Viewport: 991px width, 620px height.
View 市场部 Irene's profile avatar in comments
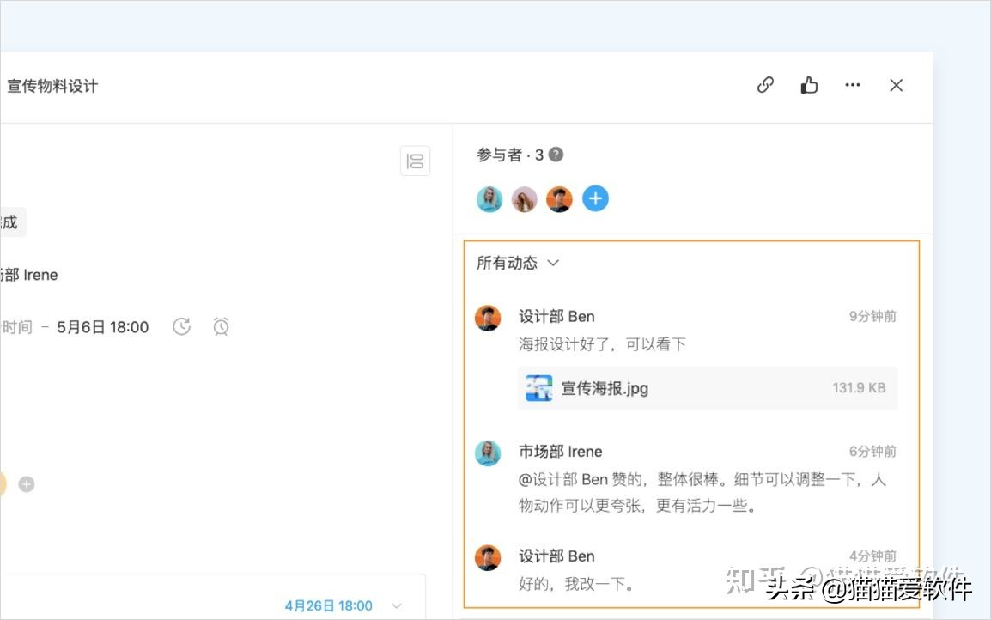pyautogui.click(x=489, y=453)
